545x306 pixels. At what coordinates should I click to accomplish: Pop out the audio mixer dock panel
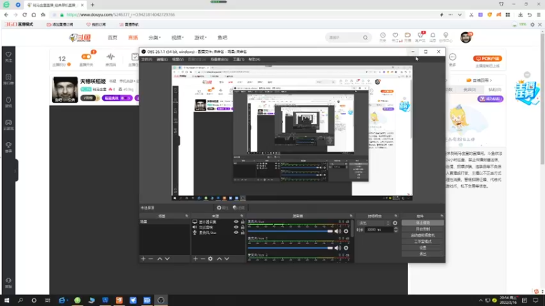[351, 216]
